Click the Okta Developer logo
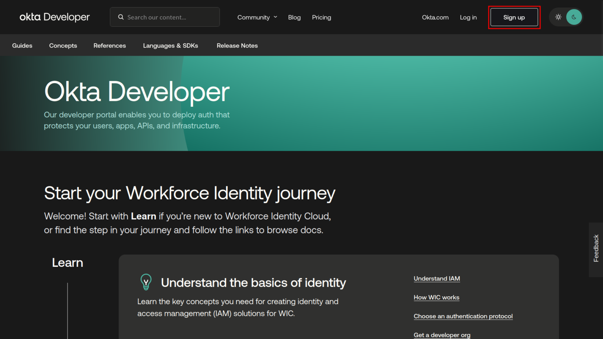 click(x=55, y=17)
